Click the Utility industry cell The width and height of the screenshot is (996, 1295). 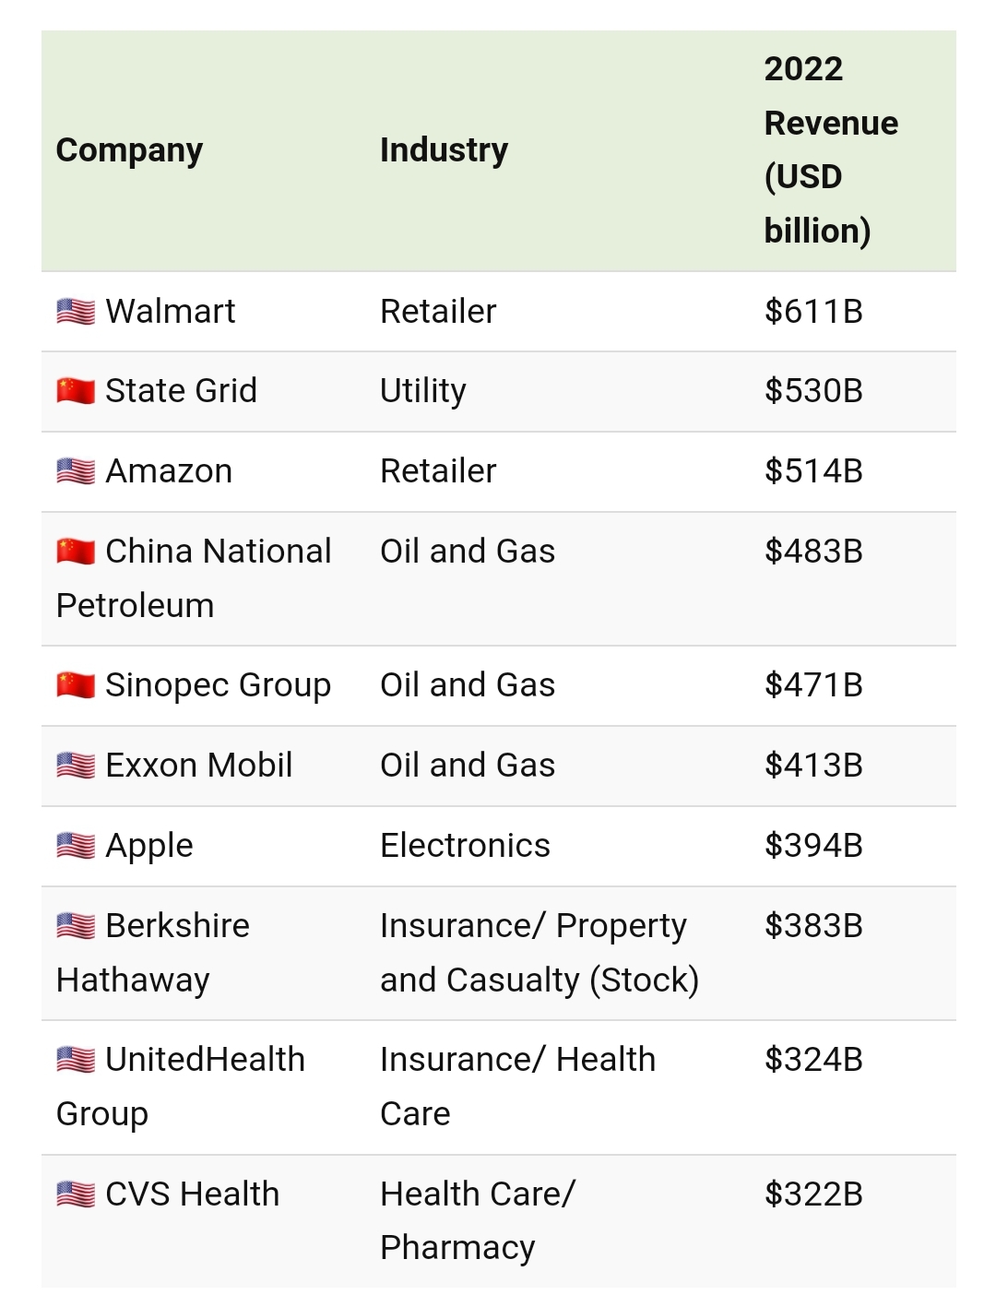click(x=423, y=391)
